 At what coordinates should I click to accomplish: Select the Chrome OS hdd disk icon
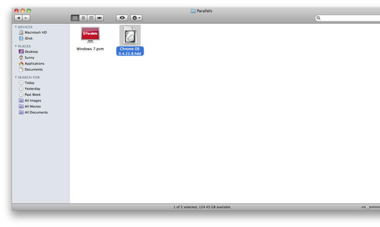click(x=130, y=36)
